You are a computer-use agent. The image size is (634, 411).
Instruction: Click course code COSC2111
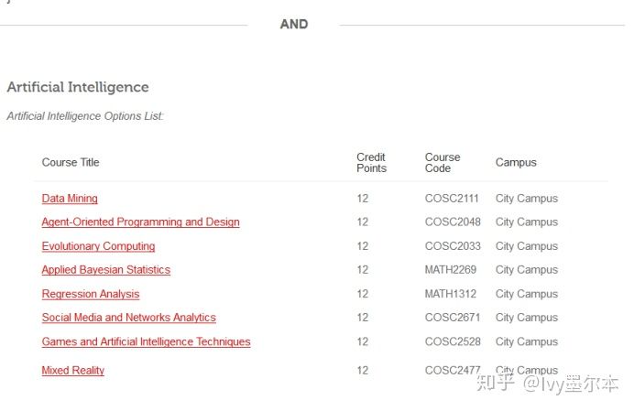(x=452, y=199)
